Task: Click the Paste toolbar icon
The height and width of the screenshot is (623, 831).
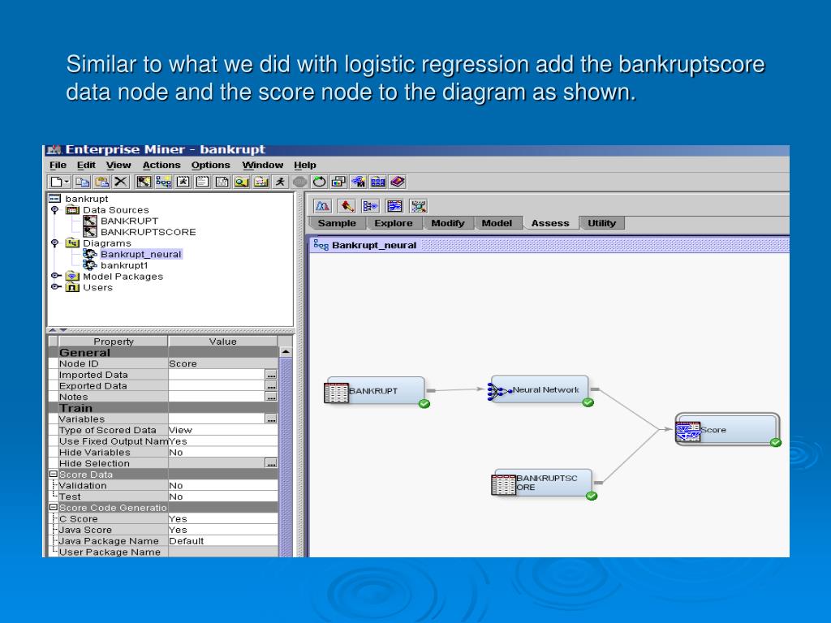Action: (101, 182)
